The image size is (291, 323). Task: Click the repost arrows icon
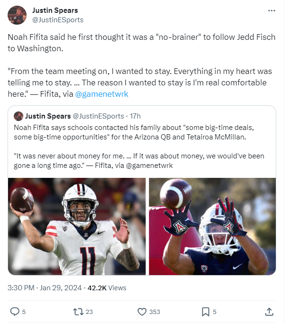click(x=78, y=312)
